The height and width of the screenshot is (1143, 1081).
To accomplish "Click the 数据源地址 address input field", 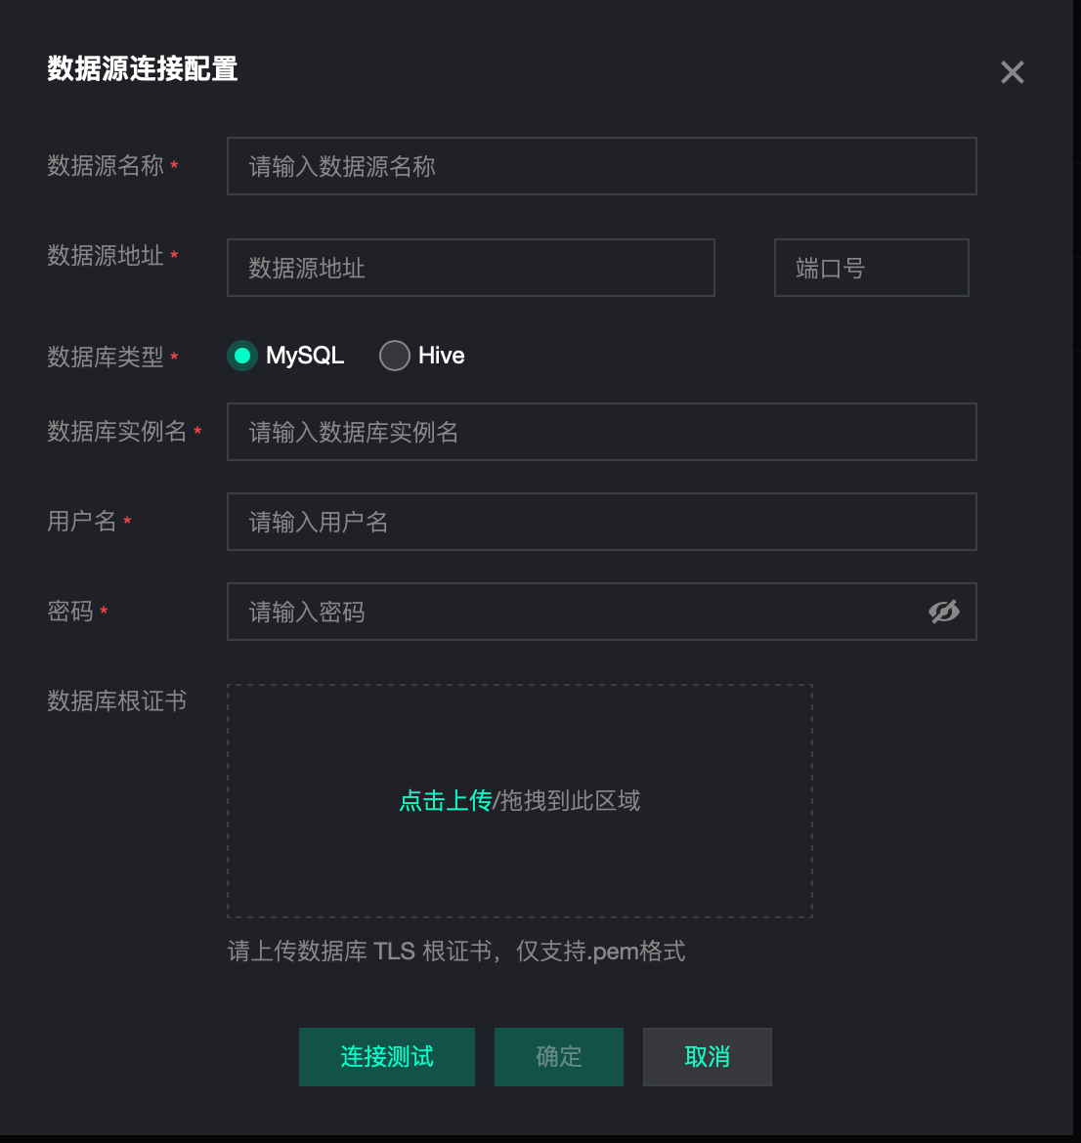I will 470,268.
